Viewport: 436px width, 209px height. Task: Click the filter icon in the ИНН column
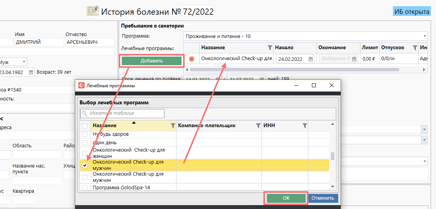pyautogui.click(x=305, y=126)
